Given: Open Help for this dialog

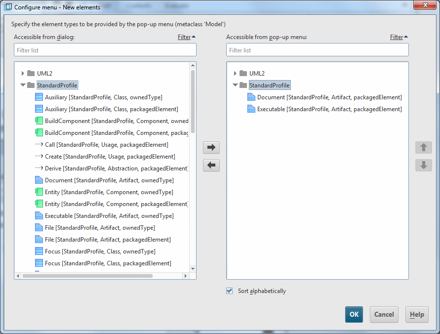Looking at the screenshot, I should (x=417, y=314).
